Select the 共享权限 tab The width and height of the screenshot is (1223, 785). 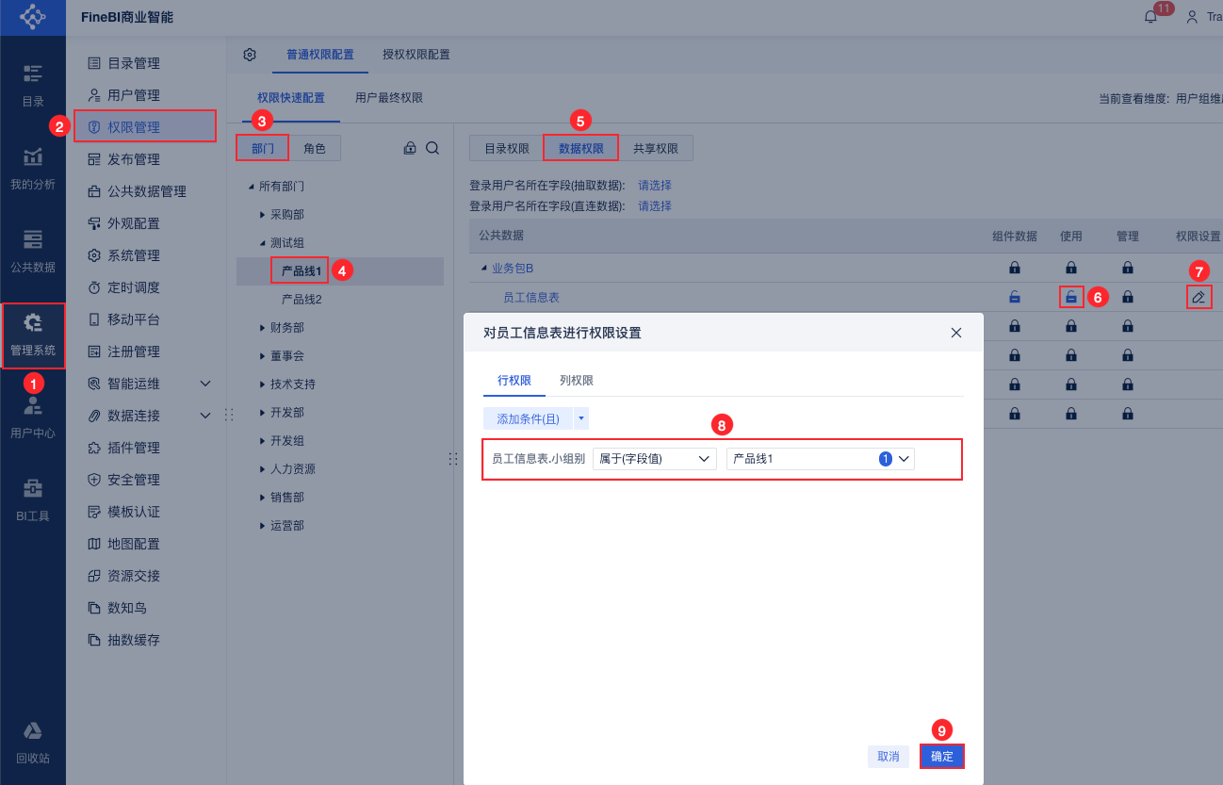coord(656,148)
